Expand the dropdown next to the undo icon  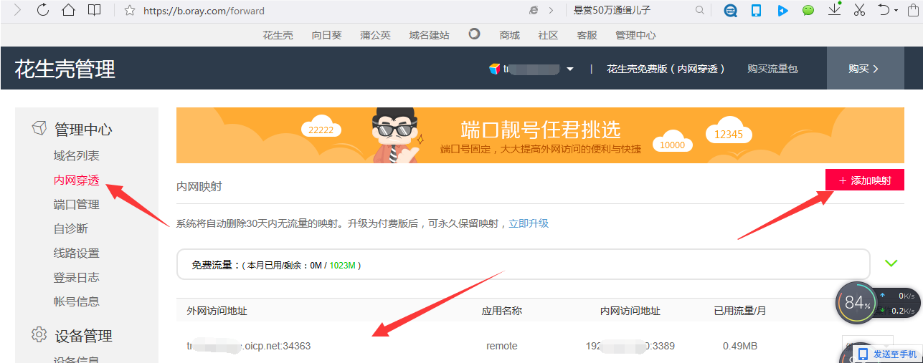pos(897,11)
